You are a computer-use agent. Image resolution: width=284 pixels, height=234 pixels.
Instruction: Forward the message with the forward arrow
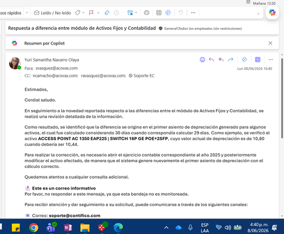[x=231, y=60]
